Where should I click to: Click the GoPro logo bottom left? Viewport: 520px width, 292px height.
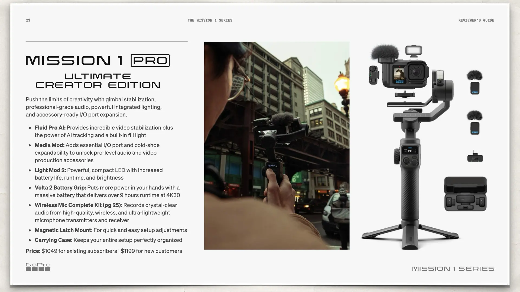pos(38,267)
